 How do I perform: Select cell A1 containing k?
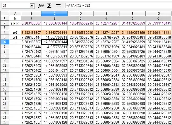pyautogui.click(x=15, y=18)
